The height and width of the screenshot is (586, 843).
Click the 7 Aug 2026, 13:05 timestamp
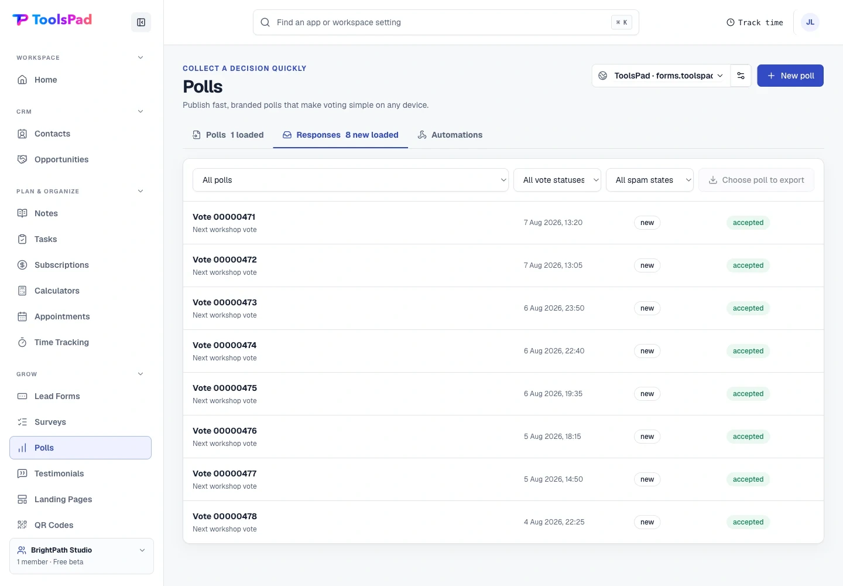coord(553,265)
